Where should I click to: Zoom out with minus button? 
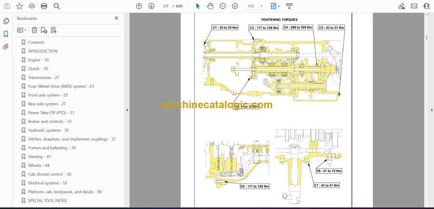(222, 6)
